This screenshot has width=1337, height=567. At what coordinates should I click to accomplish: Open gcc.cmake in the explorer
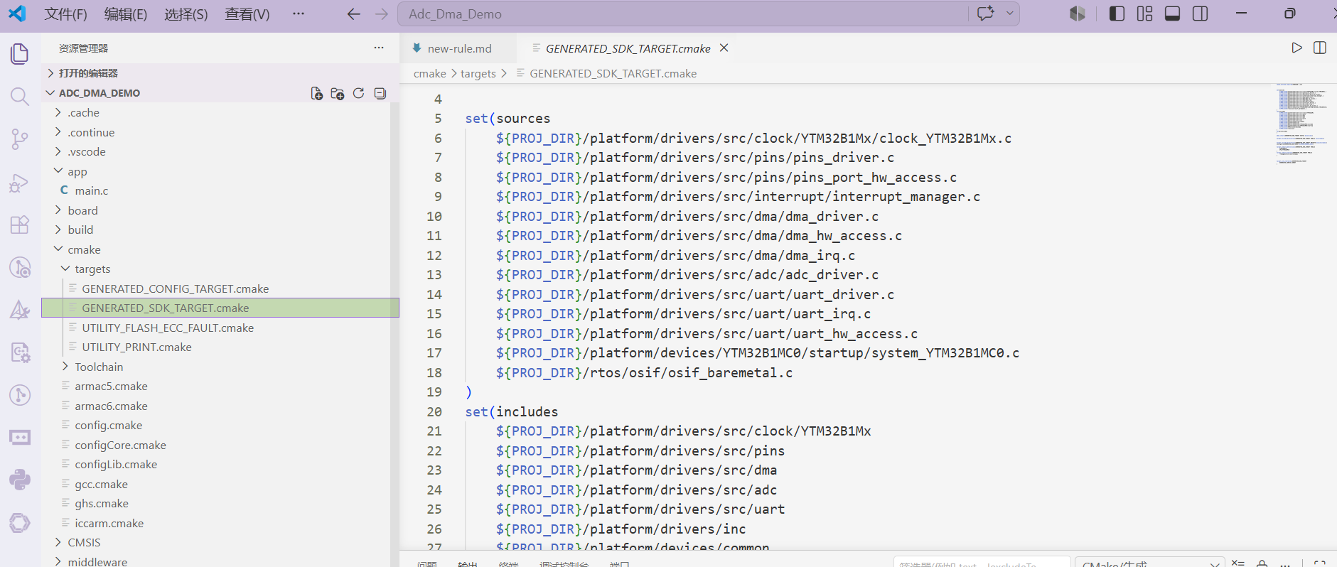[101, 484]
